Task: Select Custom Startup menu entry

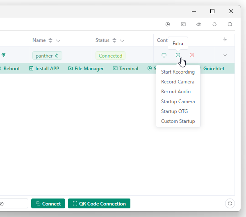Action: pos(178,121)
